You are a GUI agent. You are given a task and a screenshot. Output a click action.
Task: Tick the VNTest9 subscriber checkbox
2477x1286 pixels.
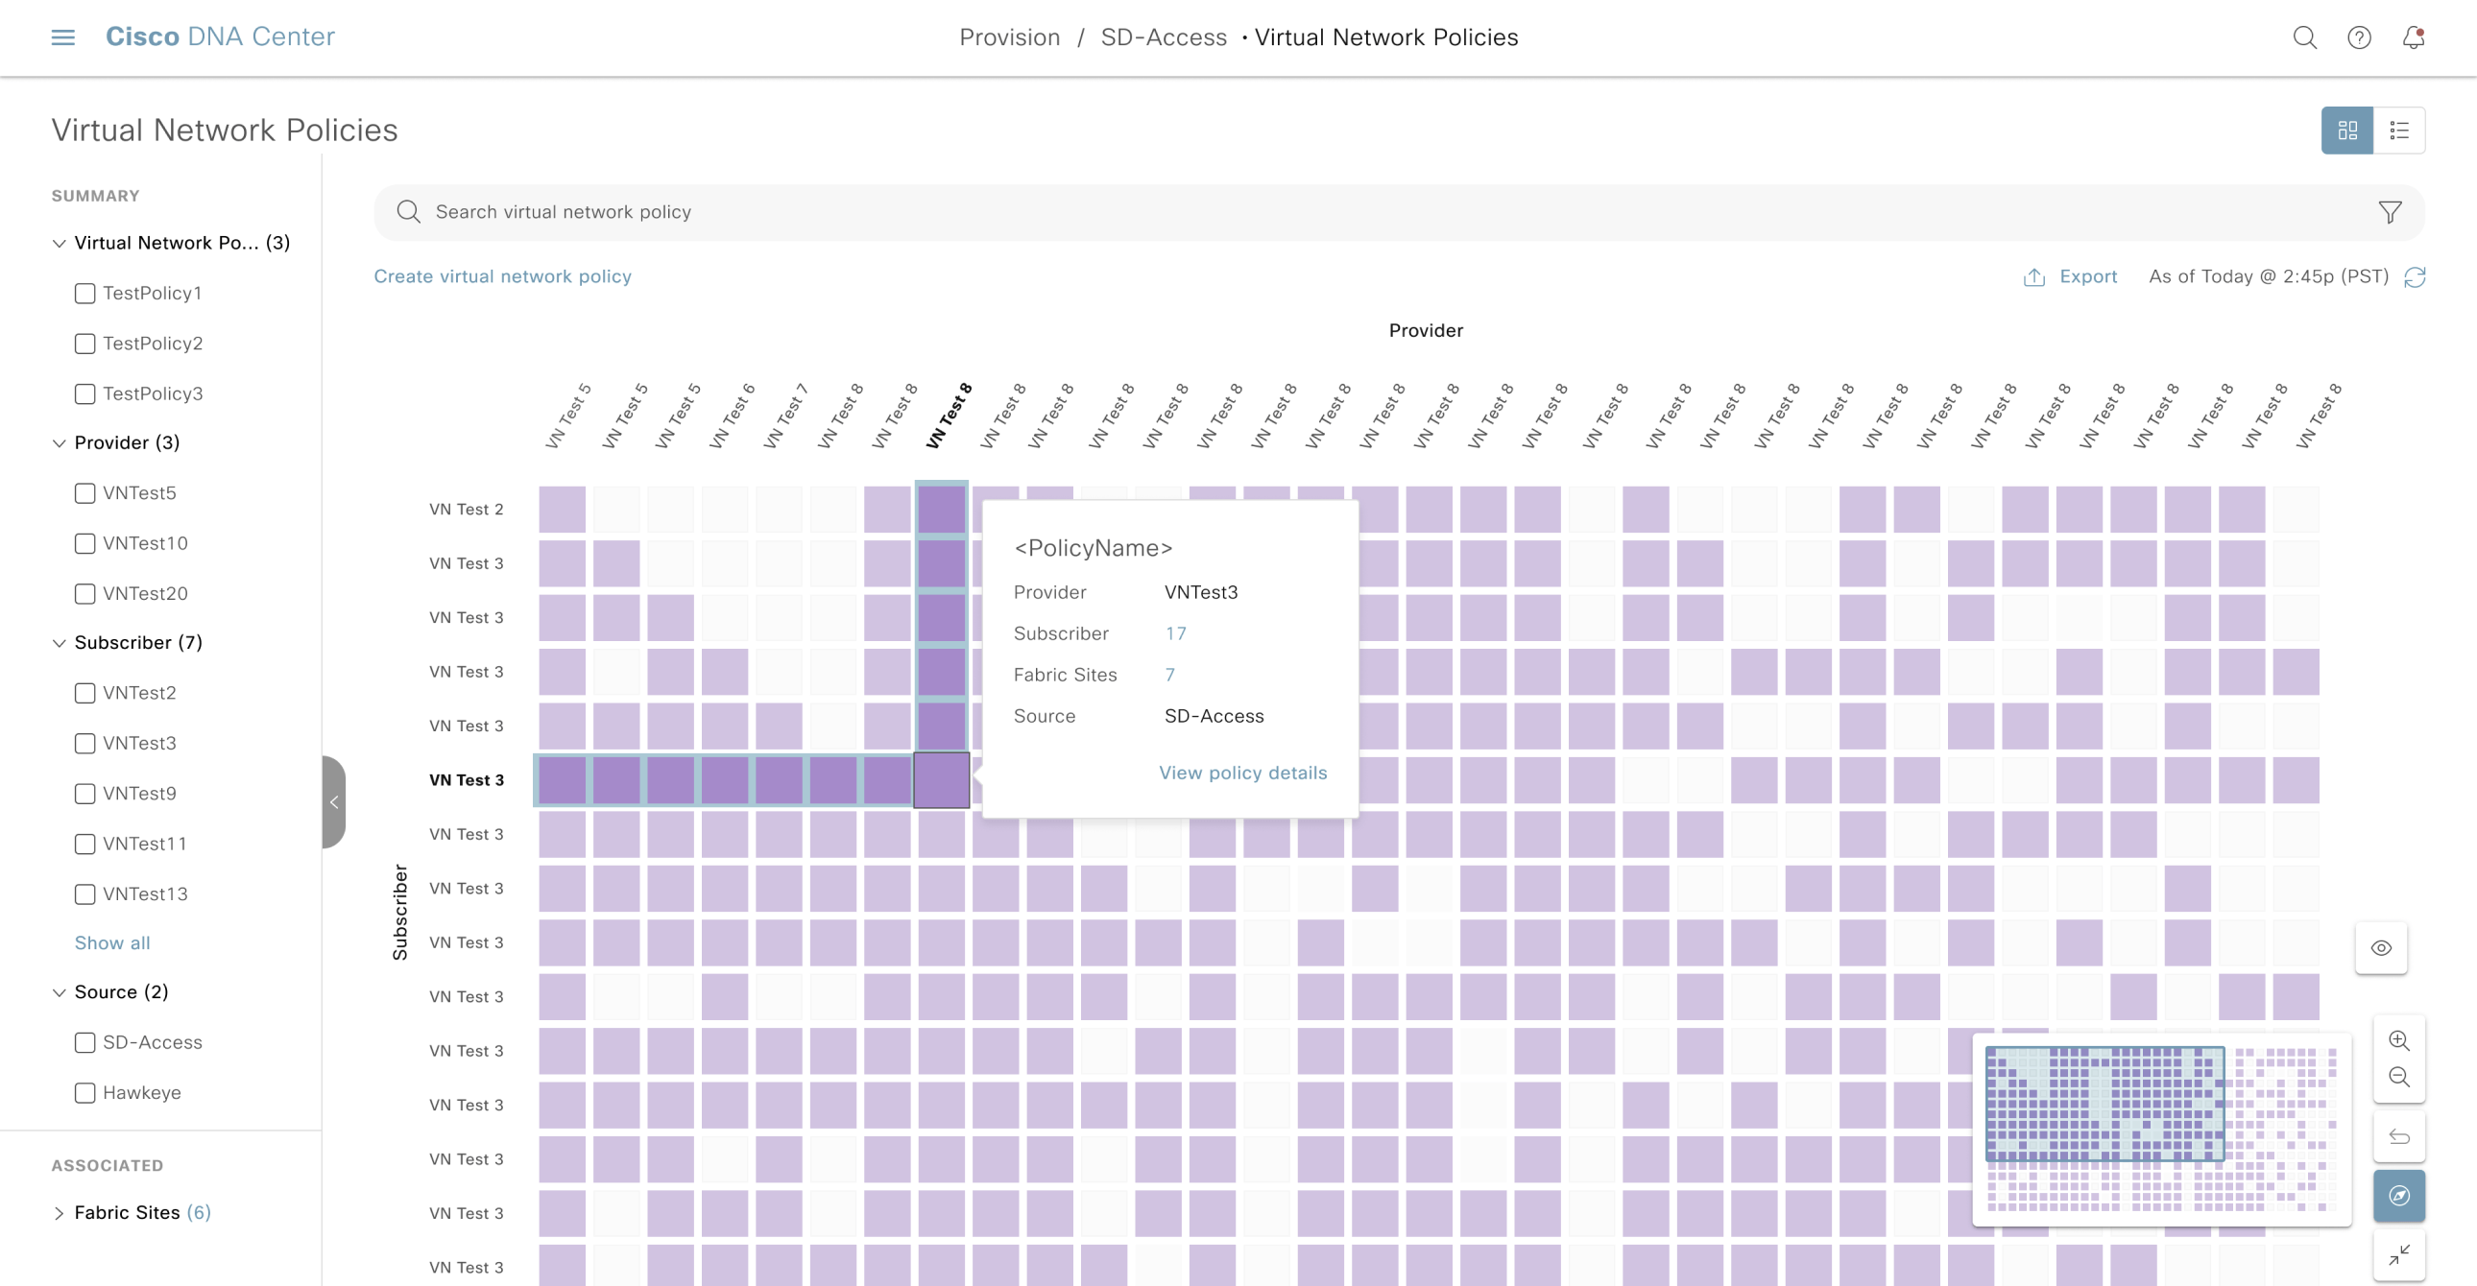pyautogui.click(x=84, y=793)
